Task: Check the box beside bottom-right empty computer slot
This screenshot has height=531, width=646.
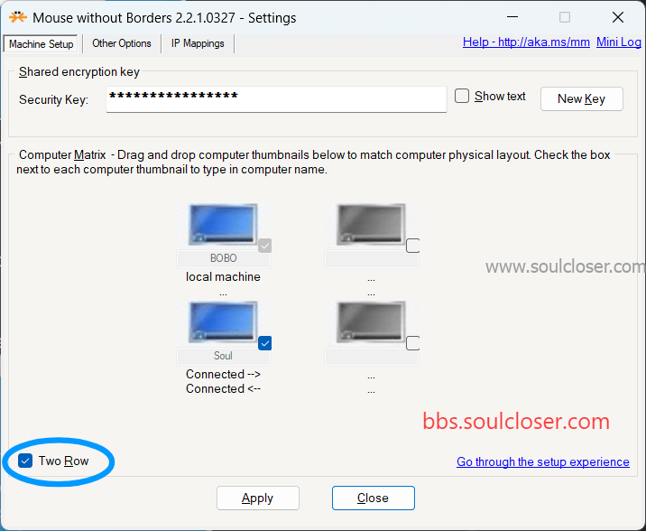Action: pyautogui.click(x=413, y=343)
